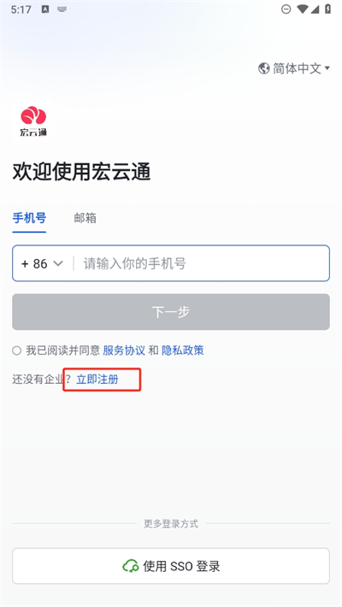Image resolution: width=342 pixels, height=607 pixels.
Task: Click 使用 SSO 登录 button
Action: pos(171,566)
